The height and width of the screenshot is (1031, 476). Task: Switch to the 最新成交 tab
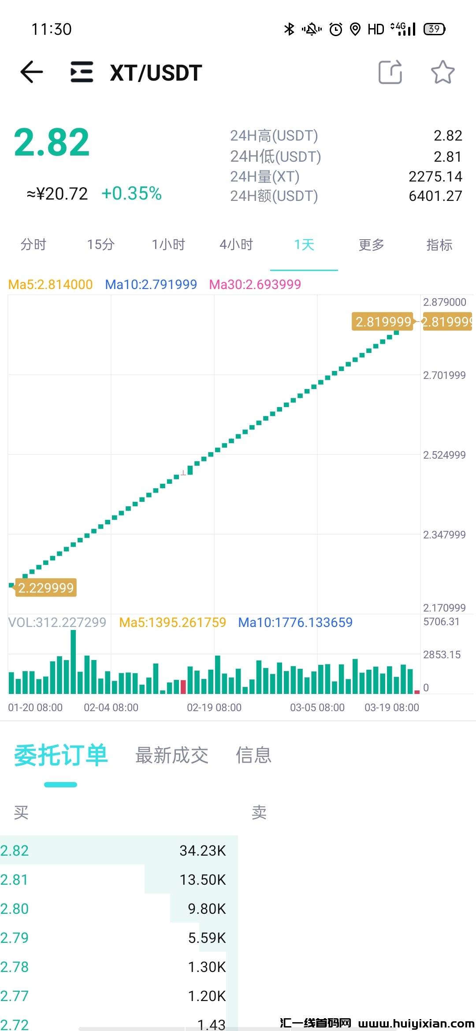pyautogui.click(x=172, y=755)
